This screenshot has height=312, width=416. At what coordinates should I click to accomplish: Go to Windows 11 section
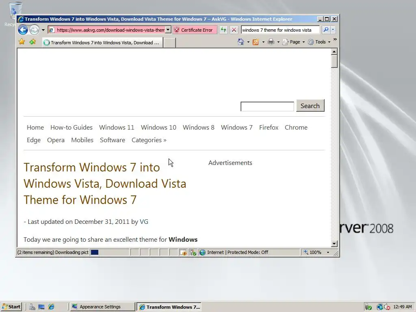point(117,127)
